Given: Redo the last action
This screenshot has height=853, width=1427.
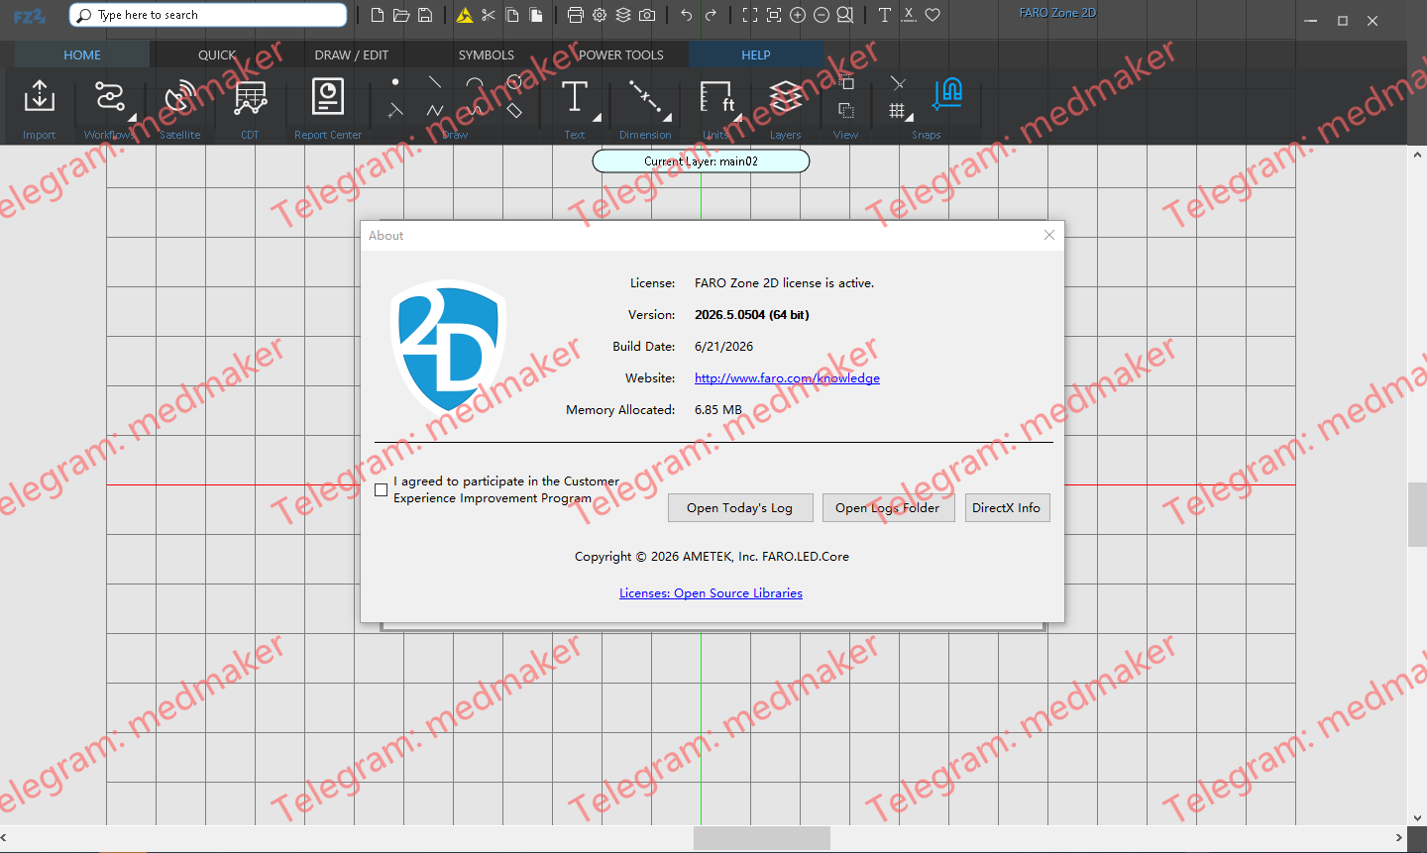Looking at the screenshot, I should [711, 15].
